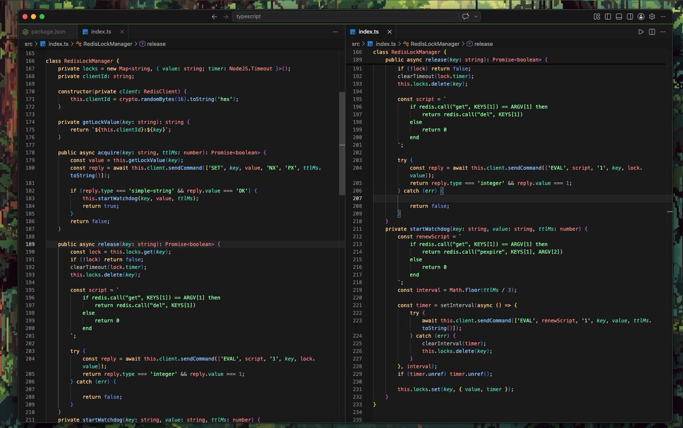The image size is (683, 428).
Task: Open the src breadcrumb in right editor
Action: pyautogui.click(x=356, y=44)
